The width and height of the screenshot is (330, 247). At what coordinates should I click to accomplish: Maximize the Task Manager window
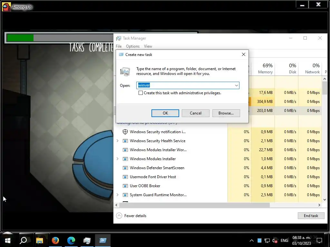(305, 38)
